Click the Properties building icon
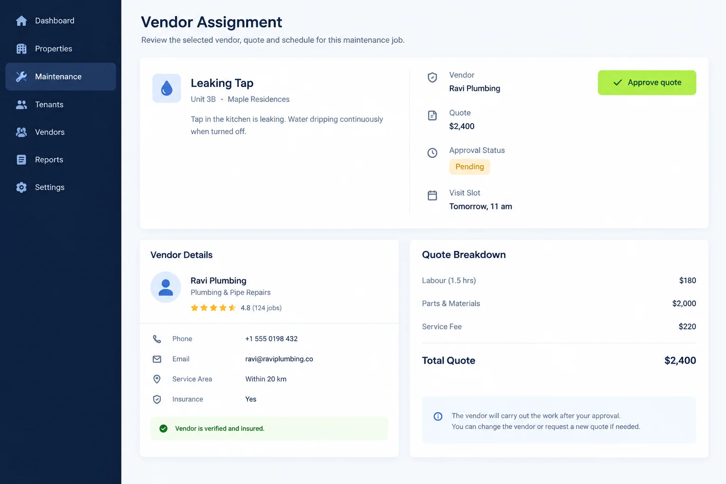 (x=21, y=49)
